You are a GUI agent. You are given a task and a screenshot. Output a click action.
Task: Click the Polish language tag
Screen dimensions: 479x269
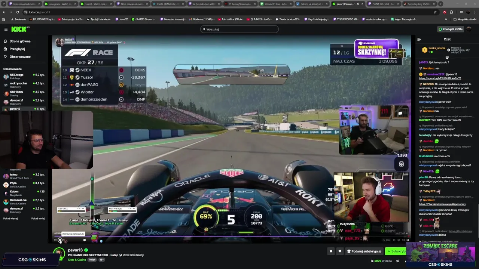(92, 260)
